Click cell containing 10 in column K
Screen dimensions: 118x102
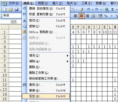(x=105, y=32)
